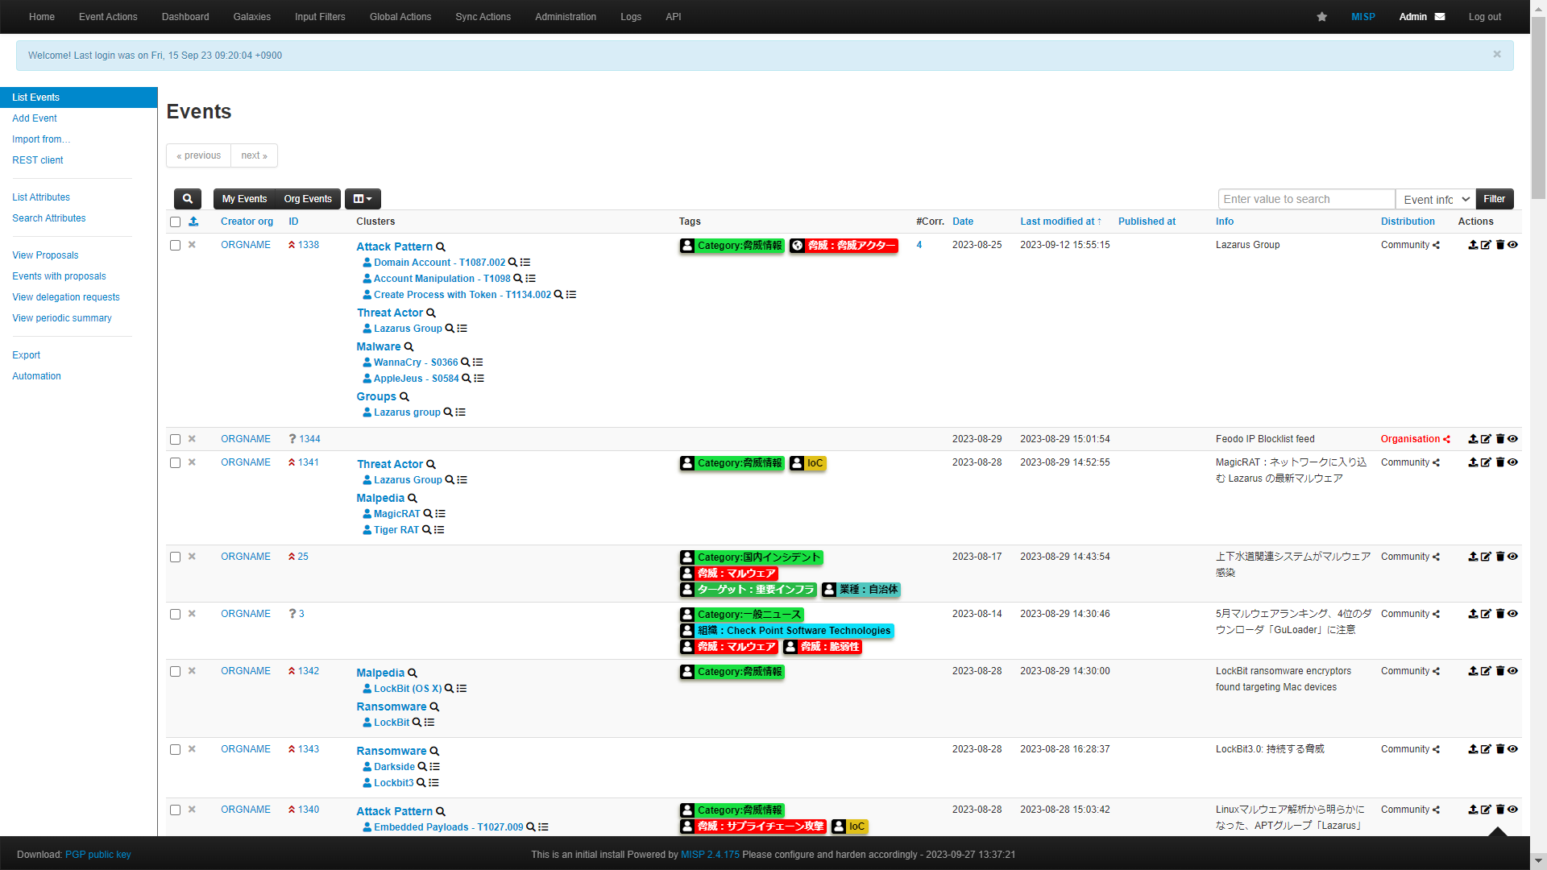
Task: Toggle the select-all checkbox in the table header
Action: pos(175,222)
